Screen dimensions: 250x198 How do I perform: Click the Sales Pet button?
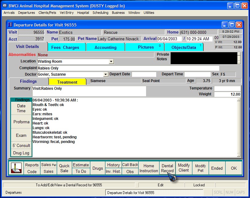49,165
